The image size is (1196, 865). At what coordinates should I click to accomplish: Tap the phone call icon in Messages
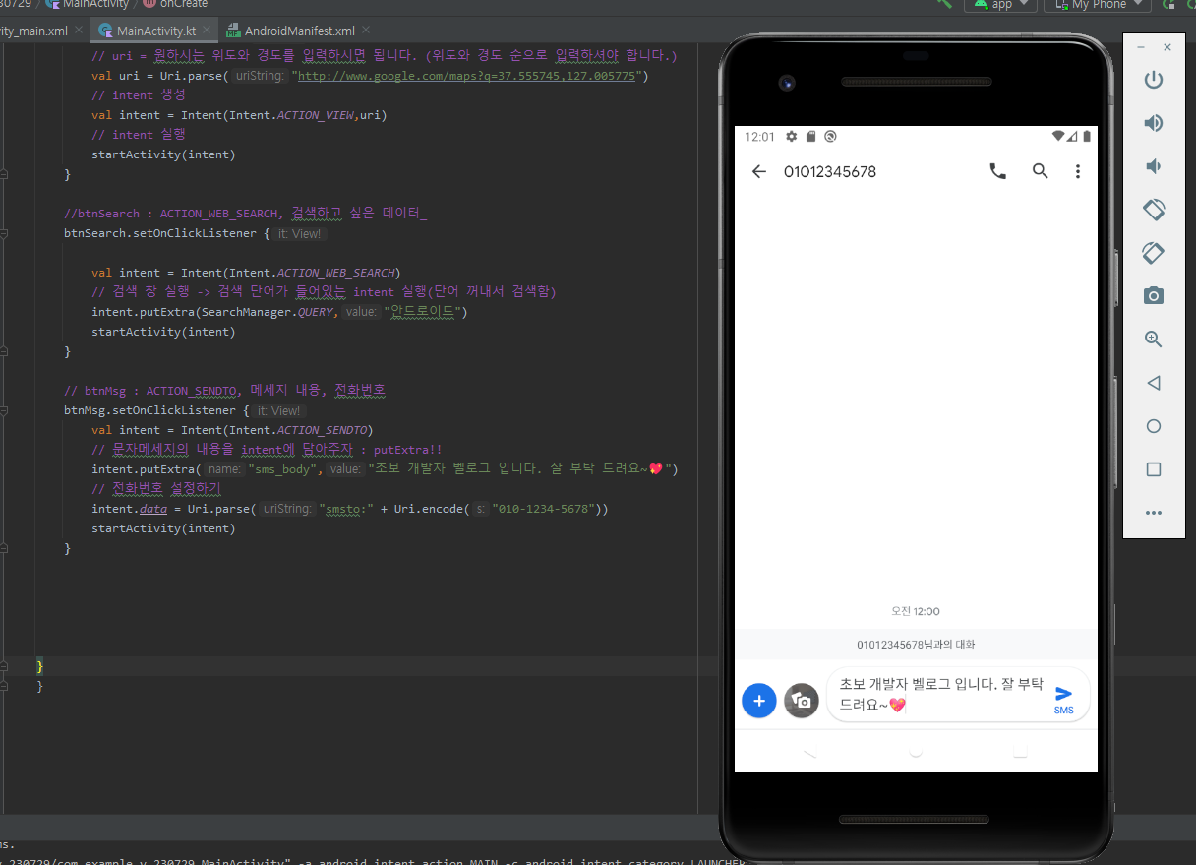pos(997,171)
